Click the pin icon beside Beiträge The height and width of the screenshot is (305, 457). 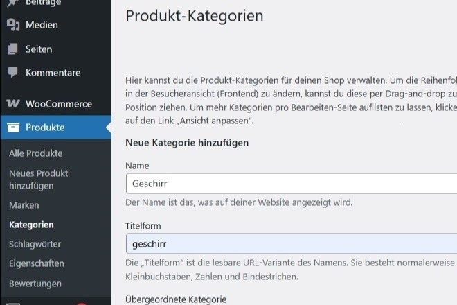tap(12, 3)
